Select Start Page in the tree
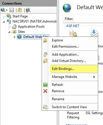103x125 pixels. 20,16
